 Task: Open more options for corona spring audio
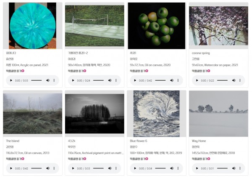[x=240, y=80]
